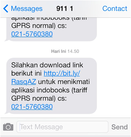
Task: Call 021-5760380 in the upper message
Action: pyautogui.click(x=32, y=34)
